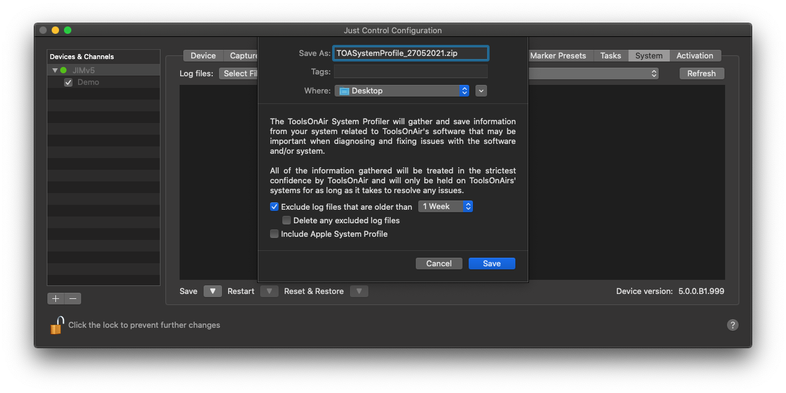The image size is (786, 393).
Task: Click the green status dot beside JIMv5
Action: pos(63,70)
